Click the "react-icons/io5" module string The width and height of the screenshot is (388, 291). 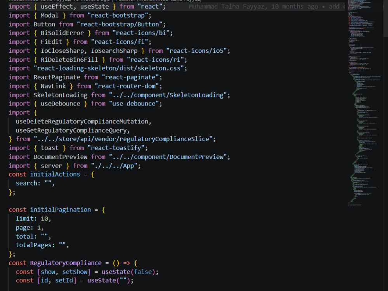[196, 51]
